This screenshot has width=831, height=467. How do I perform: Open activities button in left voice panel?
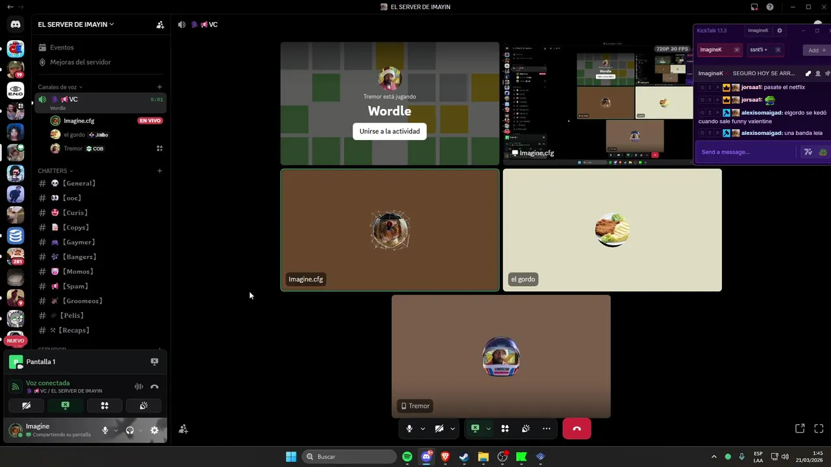tap(105, 405)
